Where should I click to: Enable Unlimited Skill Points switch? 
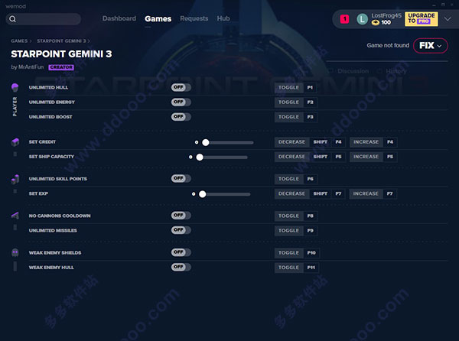(x=181, y=178)
